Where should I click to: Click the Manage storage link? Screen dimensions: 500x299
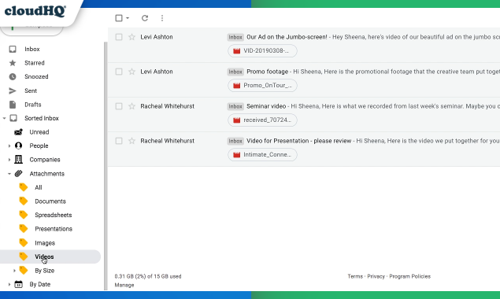124,285
